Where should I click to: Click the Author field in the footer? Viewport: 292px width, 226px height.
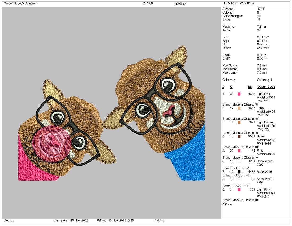tap(9, 220)
